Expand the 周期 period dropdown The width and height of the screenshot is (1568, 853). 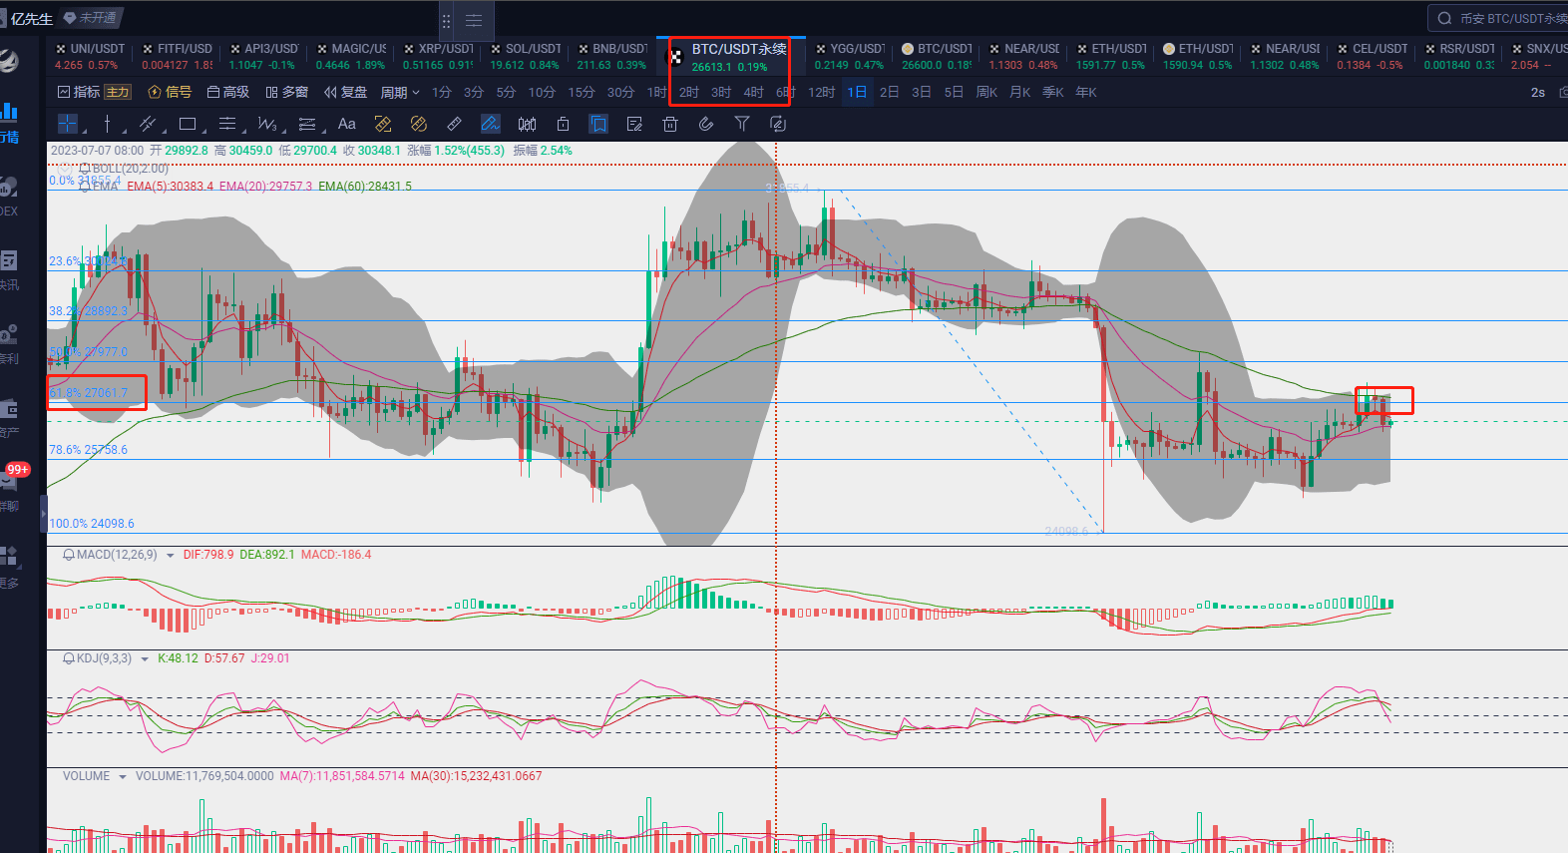pyautogui.click(x=400, y=92)
